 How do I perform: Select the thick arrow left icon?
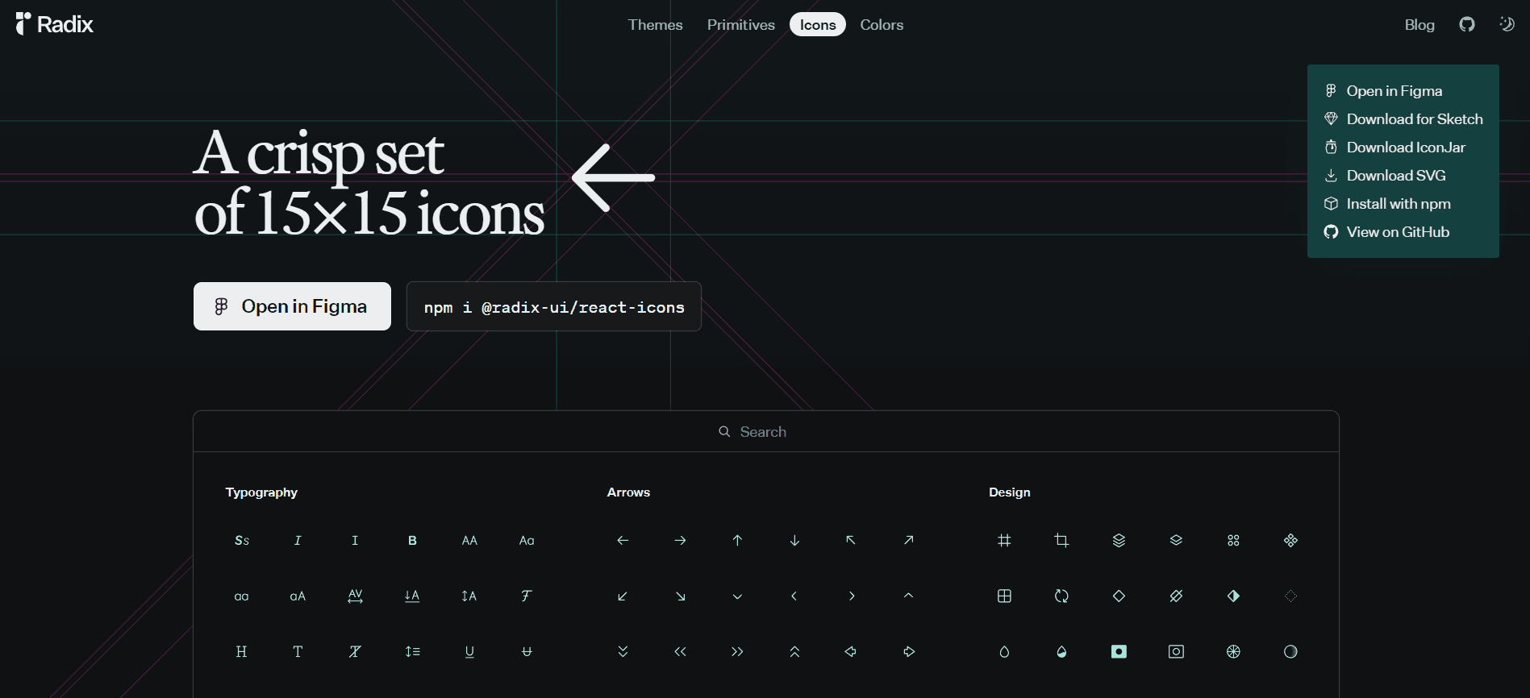(851, 651)
